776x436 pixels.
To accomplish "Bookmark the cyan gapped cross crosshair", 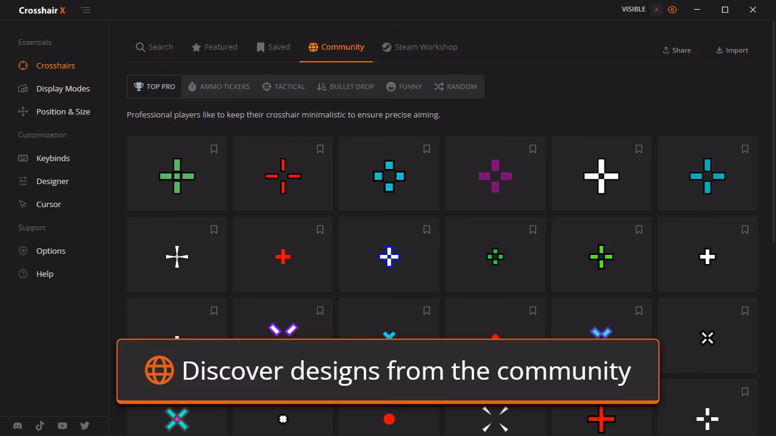I will (745, 149).
